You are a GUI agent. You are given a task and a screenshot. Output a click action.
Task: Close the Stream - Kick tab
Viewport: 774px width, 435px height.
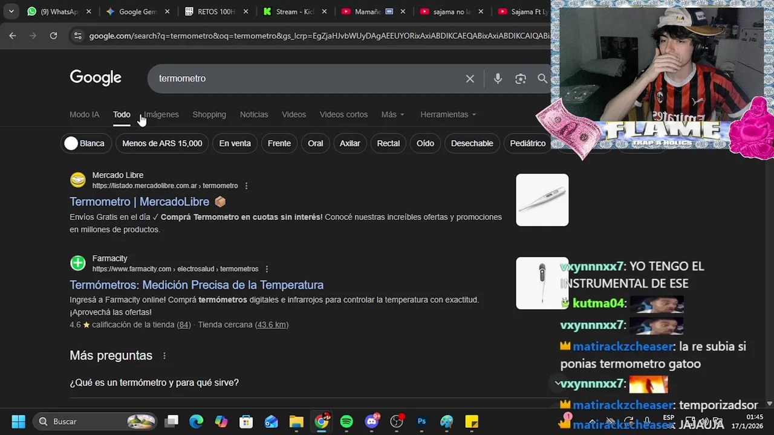click(x=324, y=11)
